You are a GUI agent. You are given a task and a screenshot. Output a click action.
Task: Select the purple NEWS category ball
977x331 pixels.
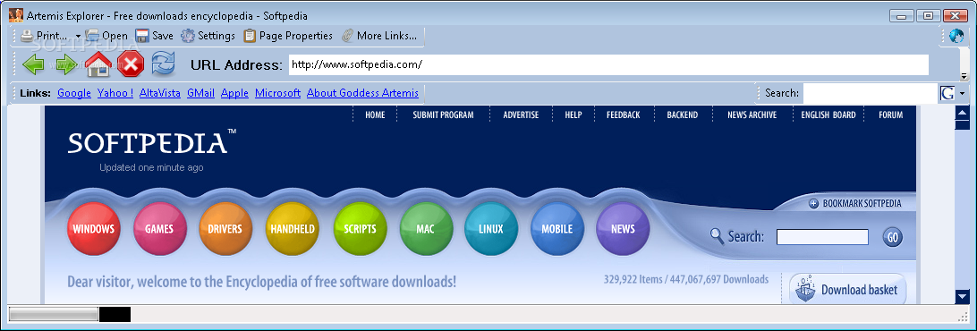pyautogui.click(x=623, y=229)
